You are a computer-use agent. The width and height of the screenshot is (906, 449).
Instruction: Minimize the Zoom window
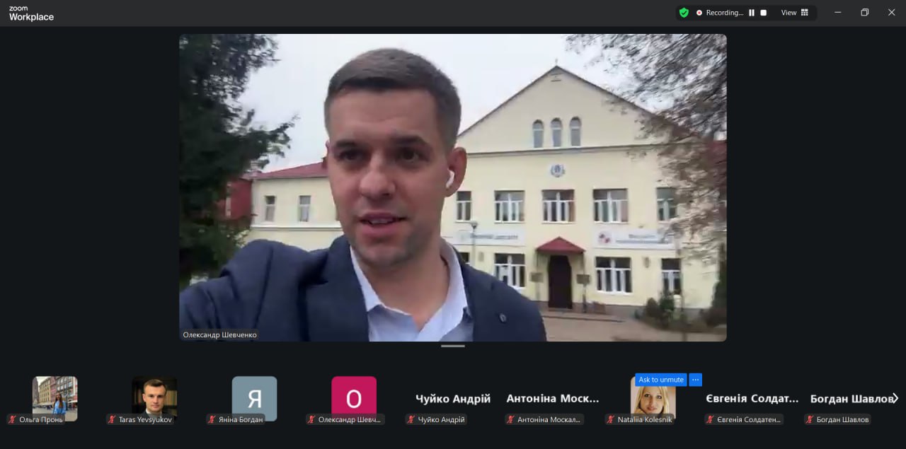(x=838, y=13)
